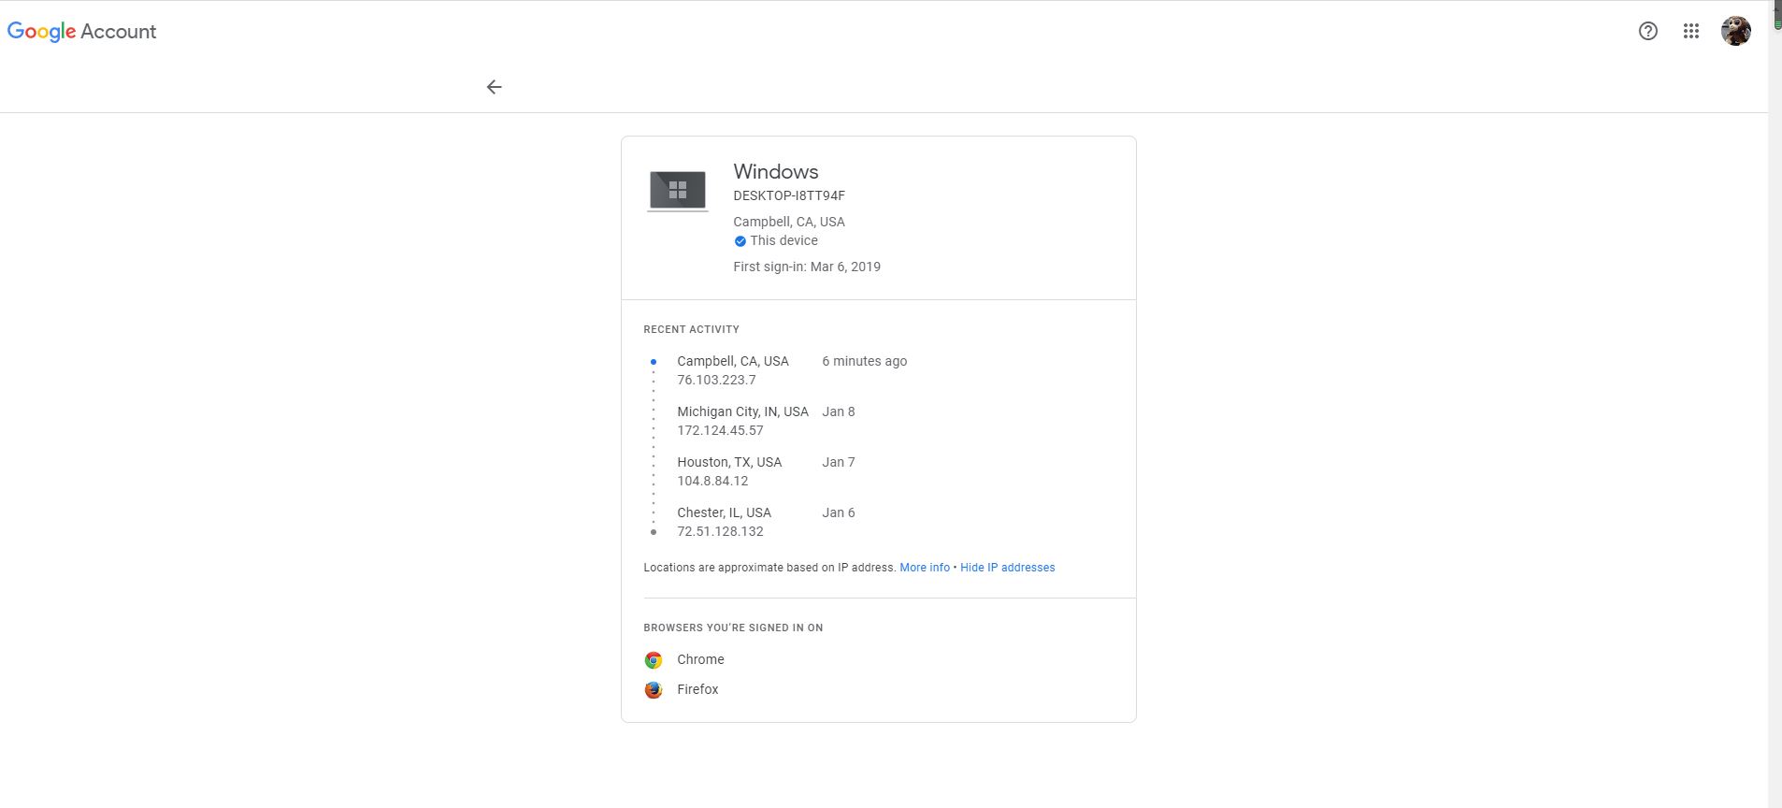Open the account profile avatar

click(x=1735, y=31)
